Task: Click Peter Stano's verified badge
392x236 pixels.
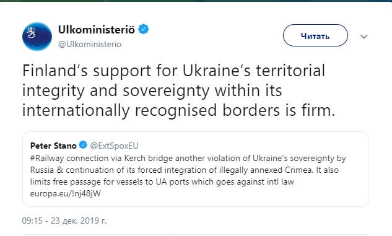Action: point(83,145)
